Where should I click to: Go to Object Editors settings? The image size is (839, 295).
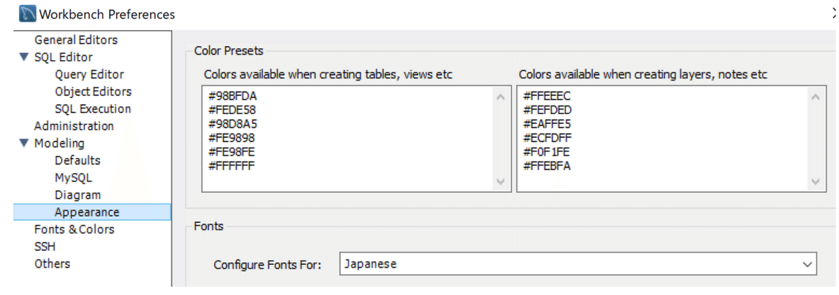(x=93, y=92)
